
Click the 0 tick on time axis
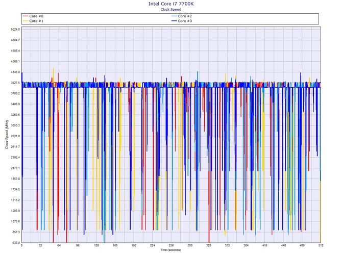(x=21, y=245)
